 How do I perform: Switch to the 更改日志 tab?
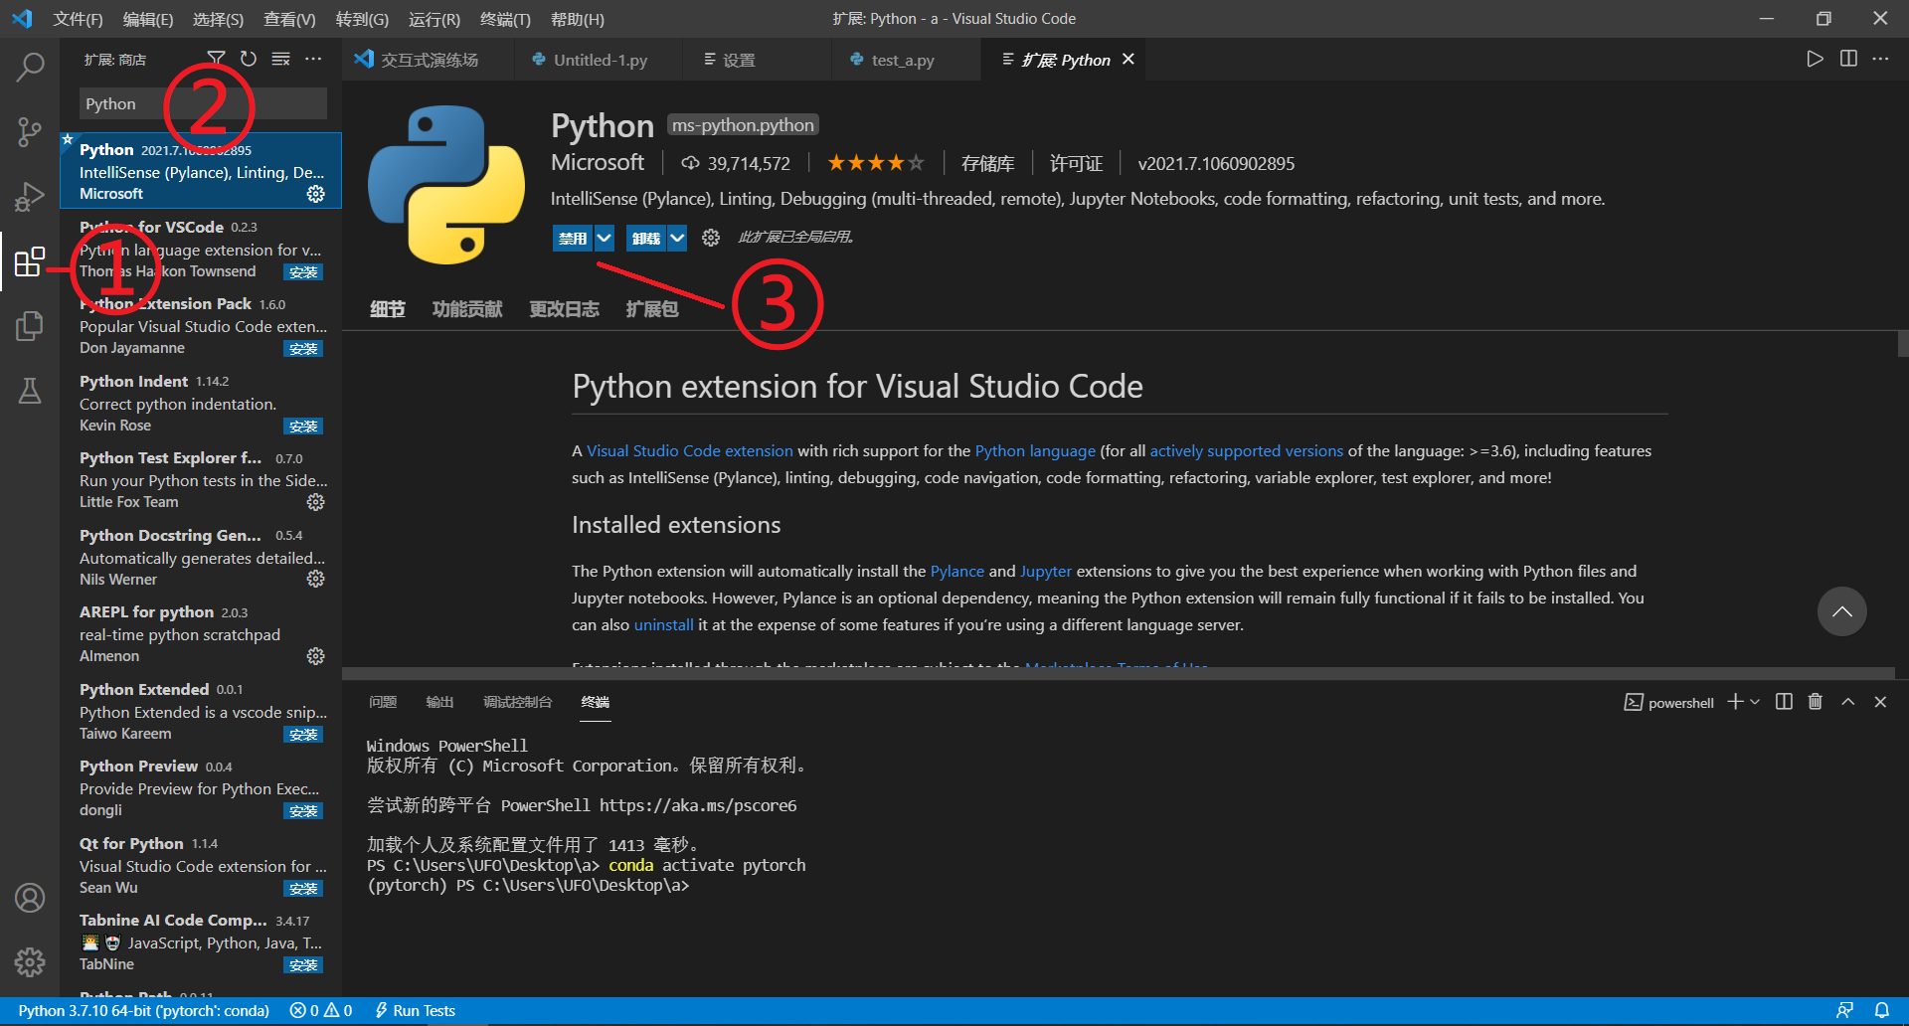point(564,308)
